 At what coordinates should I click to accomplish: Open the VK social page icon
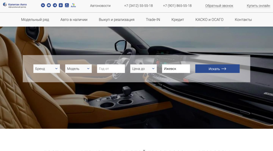(x=43, y=5)
